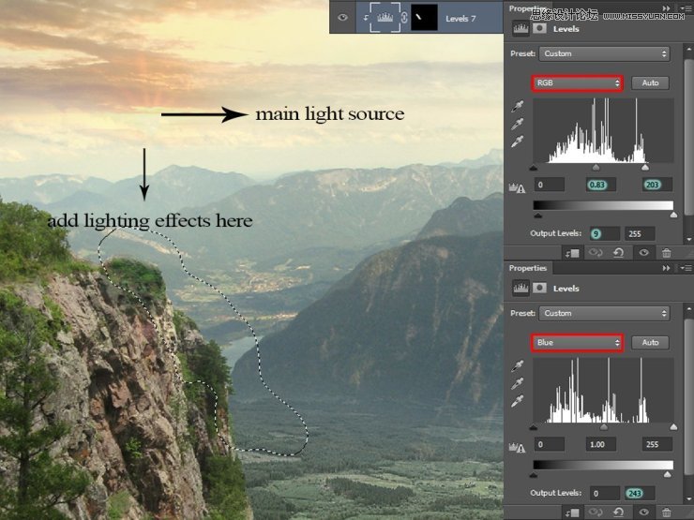The width and height of the screenshot is (694, 520).
Task: Click the Levels 7 layer mask thumbnail
Action: point(425,17)
